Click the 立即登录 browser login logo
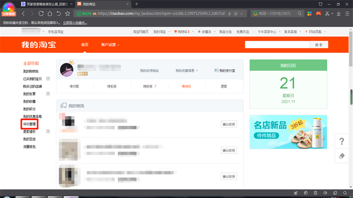This screenshot has width=353, height=198. (x=8, y=9)
